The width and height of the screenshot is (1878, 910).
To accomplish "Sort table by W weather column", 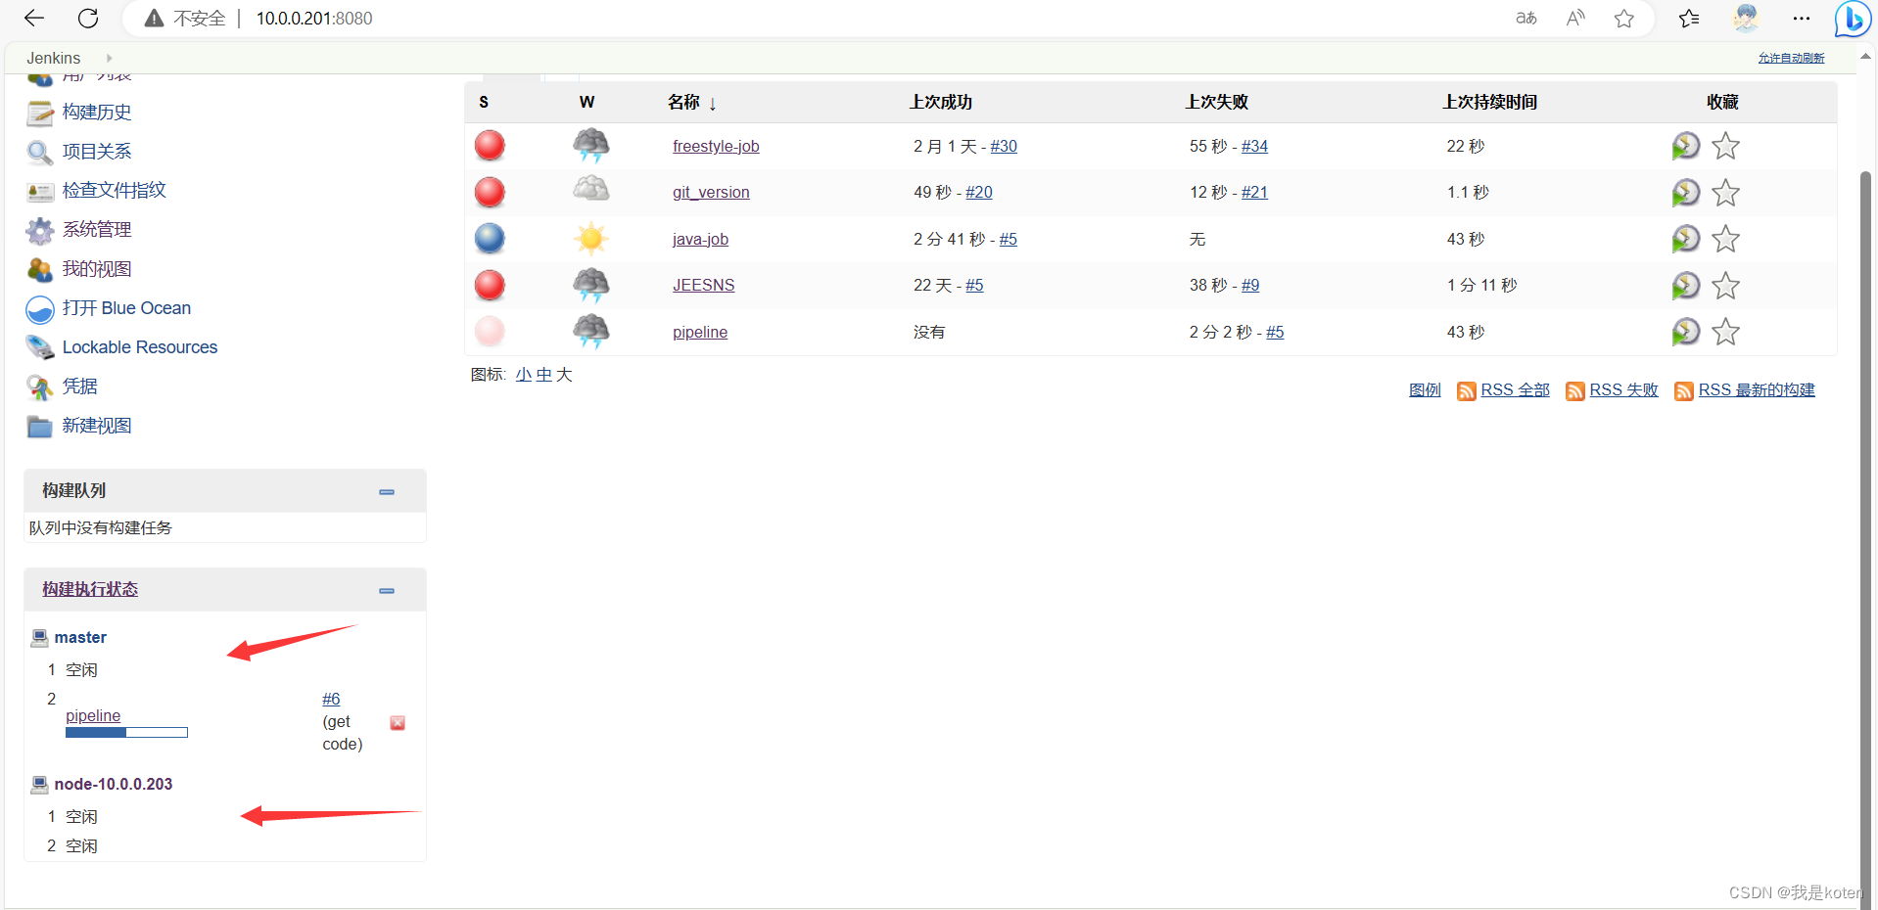I will (587, 102).
